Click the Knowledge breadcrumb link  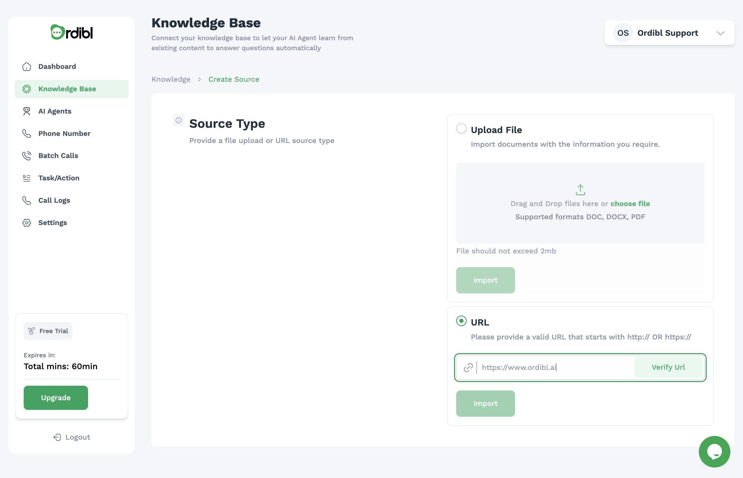coord(171,79)
